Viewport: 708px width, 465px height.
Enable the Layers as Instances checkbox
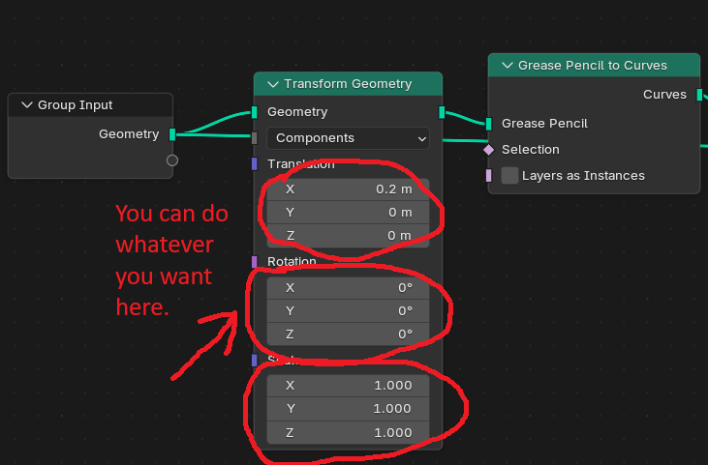(x=509, y=175)
